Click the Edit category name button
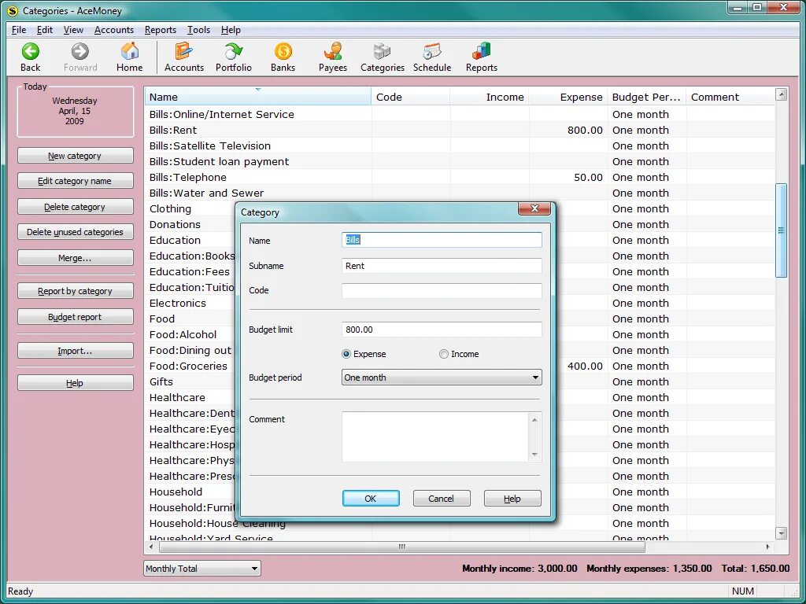806x604 pixels. [x=75, y=181]
